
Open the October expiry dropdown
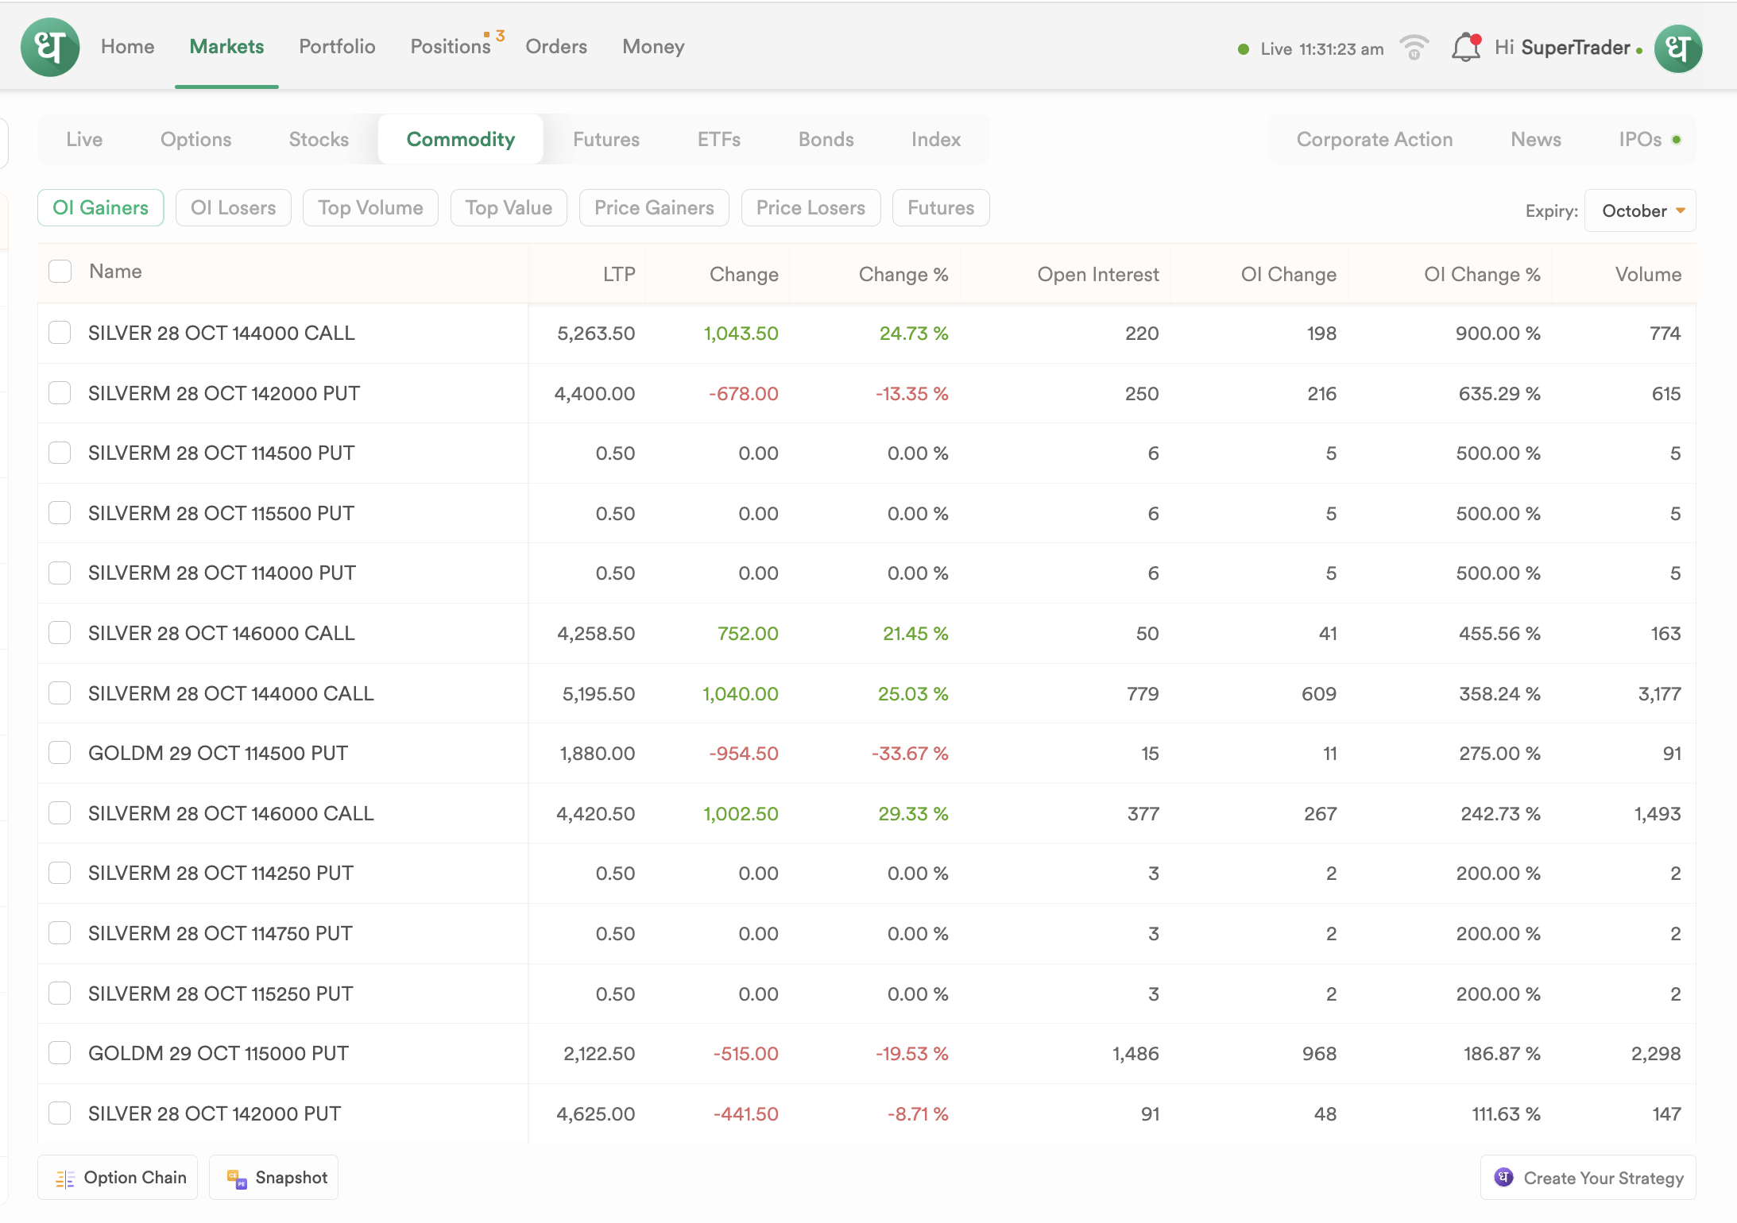click(x=1641, y=211)
